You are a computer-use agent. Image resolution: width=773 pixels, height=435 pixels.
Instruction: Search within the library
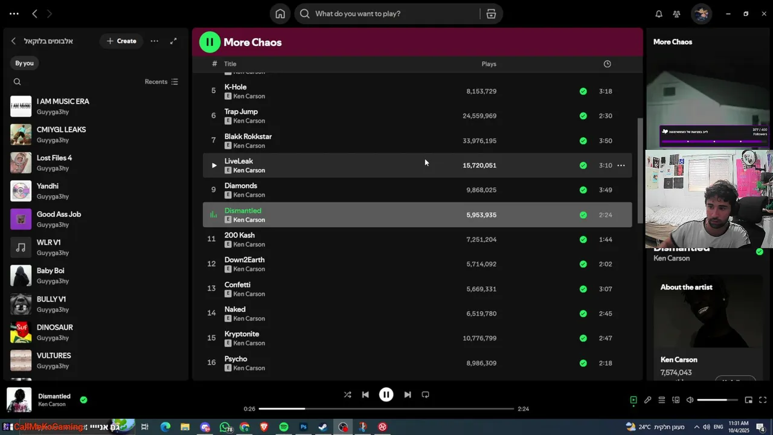(x=17, y=82)
